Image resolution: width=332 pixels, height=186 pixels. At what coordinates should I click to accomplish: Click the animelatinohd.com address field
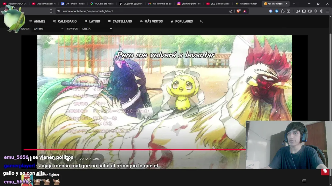coord(143,11)
